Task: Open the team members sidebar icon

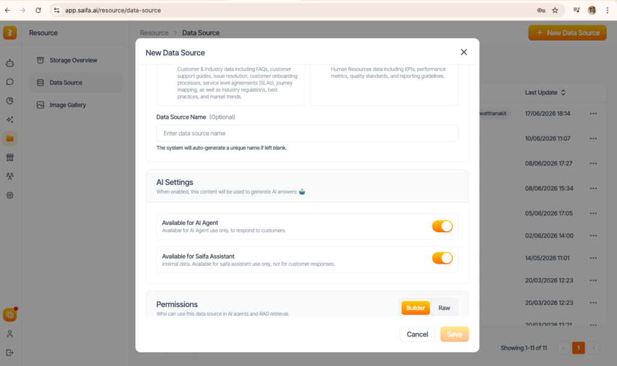Action: (x=10, y=176)
